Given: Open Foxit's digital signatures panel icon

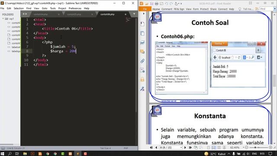Looking at the screenshot, I should point(142,88).
